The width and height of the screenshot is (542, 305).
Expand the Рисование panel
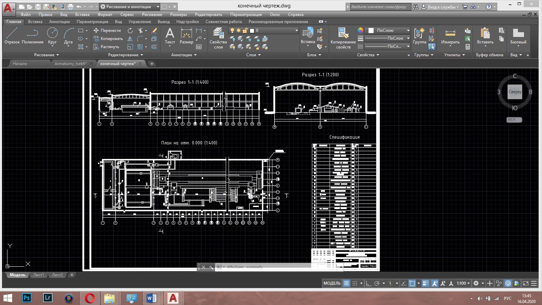[x=46, y=55]
